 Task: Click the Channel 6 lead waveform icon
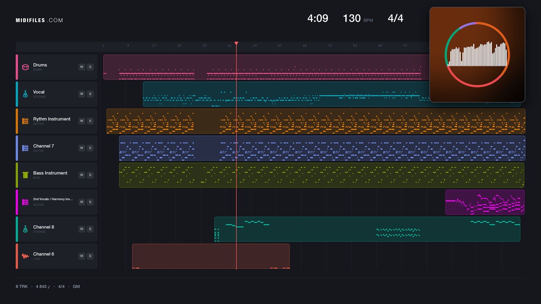25,256
